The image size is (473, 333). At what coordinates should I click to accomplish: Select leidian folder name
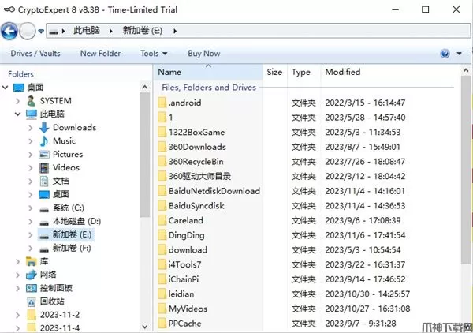181,294
